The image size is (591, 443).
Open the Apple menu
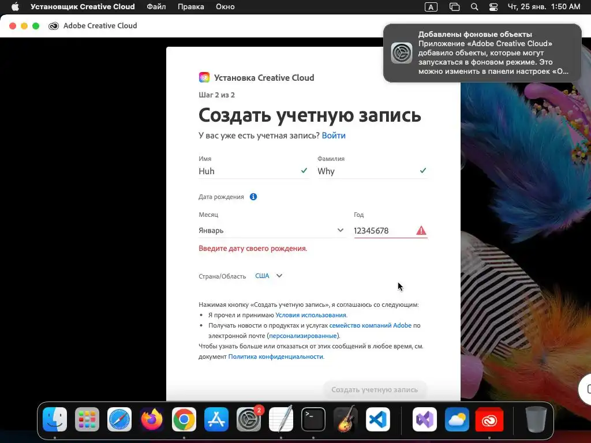point(15,7)
